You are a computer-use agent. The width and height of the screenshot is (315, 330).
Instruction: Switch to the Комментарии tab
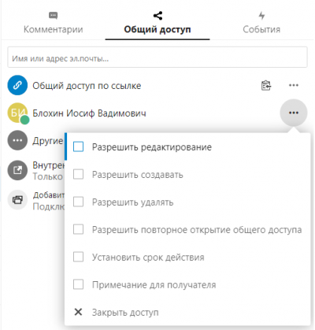[54, 24]
